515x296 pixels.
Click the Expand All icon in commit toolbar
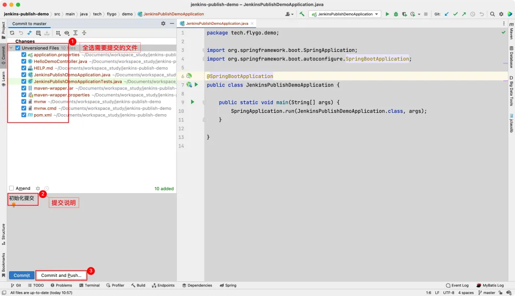pyautogui.click(x=75, y=33)
